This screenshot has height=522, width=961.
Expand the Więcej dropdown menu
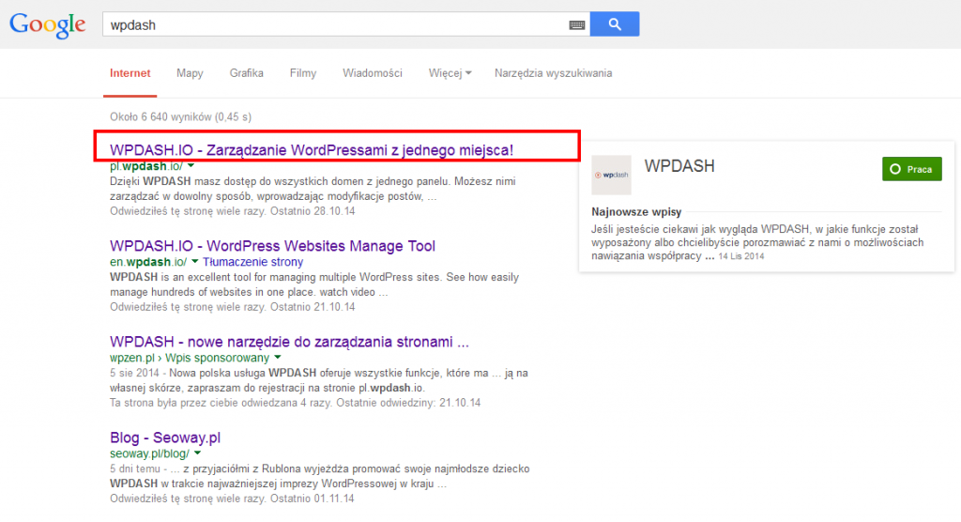[x=450, y=73]
